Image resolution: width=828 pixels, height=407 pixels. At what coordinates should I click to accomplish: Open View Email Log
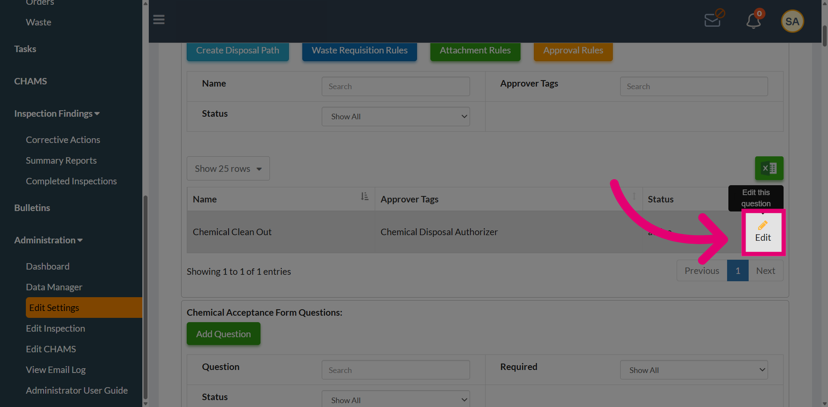point(56,370)
